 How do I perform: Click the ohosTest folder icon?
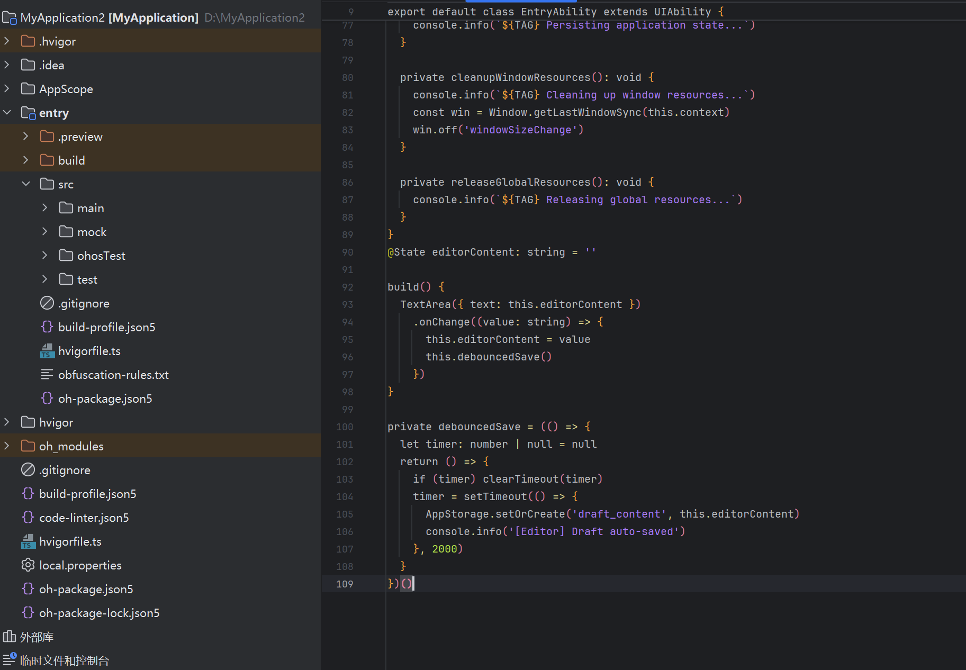point(66,255)
